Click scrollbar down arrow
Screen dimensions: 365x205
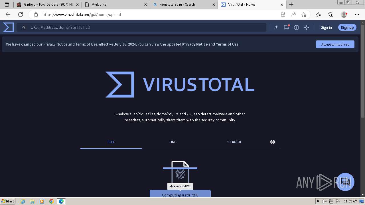click(363, 194)
